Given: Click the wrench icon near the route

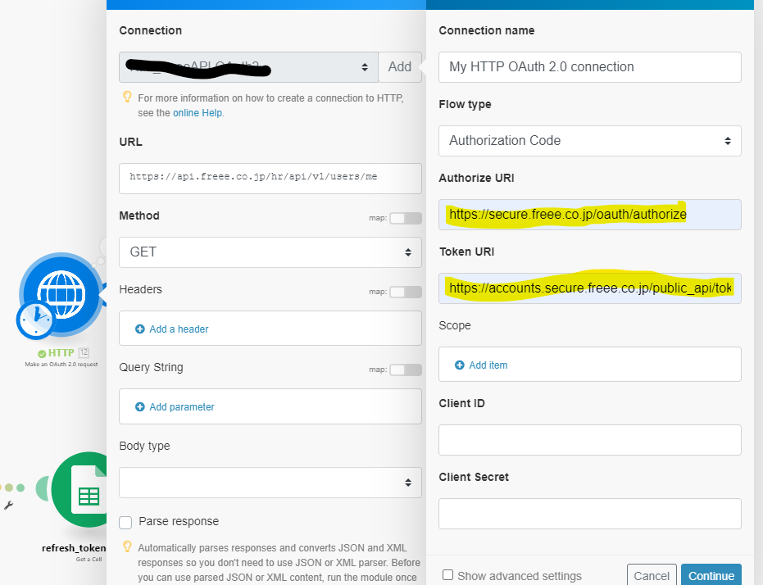Looking at the screenshot, I should click(x=9, y=506).
